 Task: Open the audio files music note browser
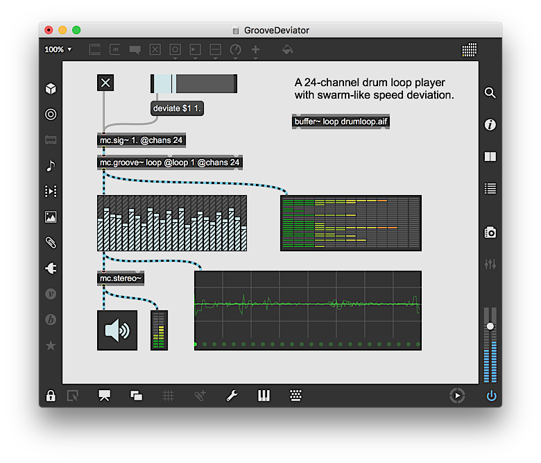click(51, 166)
